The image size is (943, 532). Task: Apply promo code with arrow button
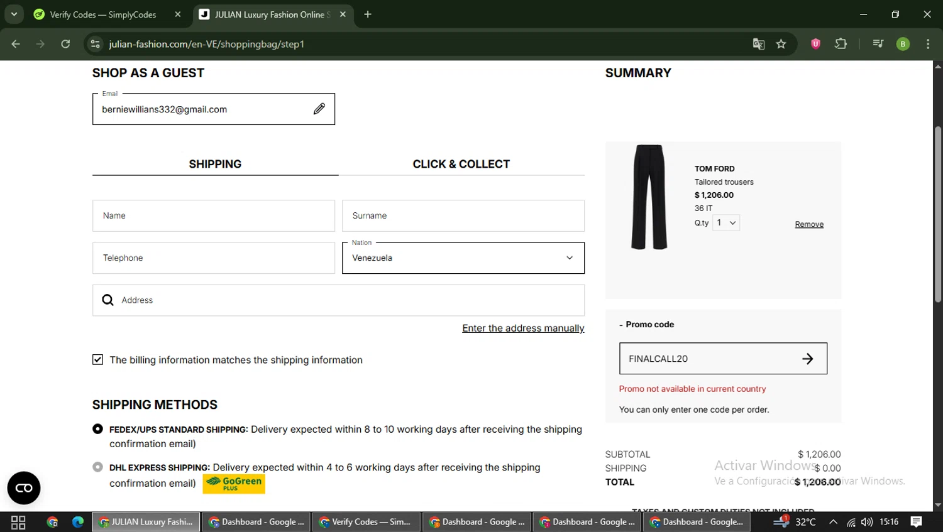click(x=808, y=359)
